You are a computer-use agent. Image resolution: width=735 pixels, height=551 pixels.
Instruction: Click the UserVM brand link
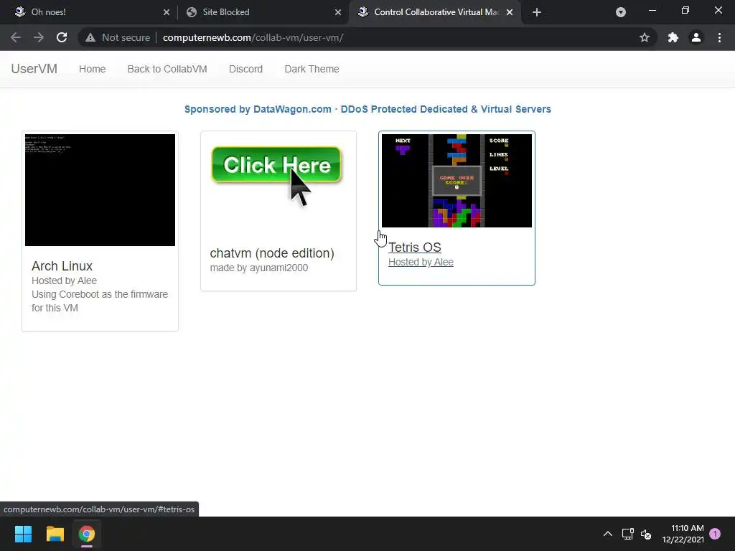click(x=34, y=69)
